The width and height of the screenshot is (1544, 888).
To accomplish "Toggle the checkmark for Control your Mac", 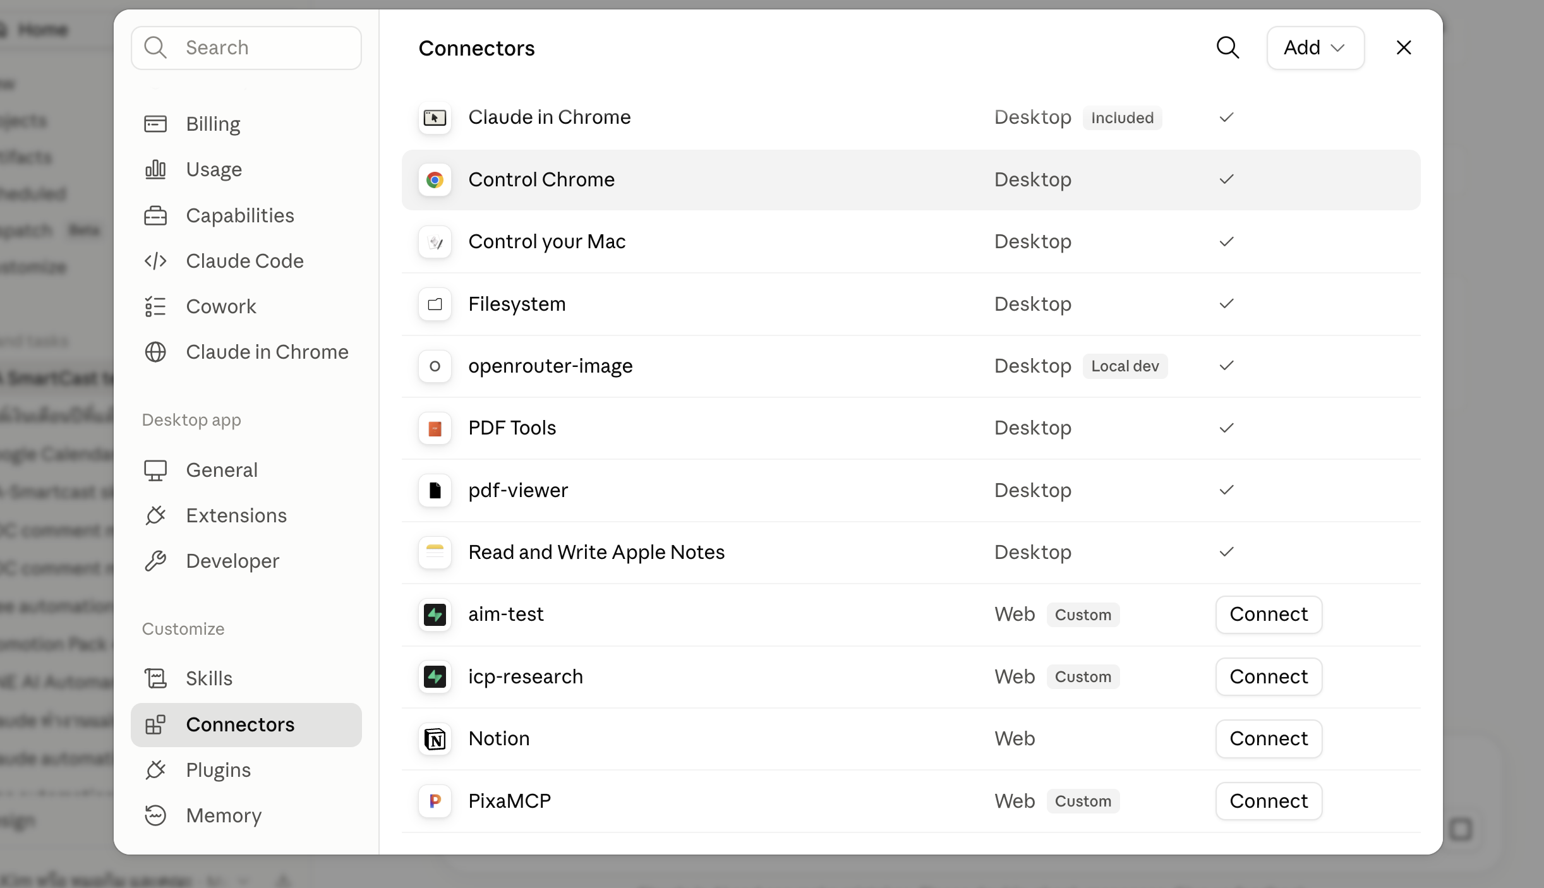I will 1227,242.
